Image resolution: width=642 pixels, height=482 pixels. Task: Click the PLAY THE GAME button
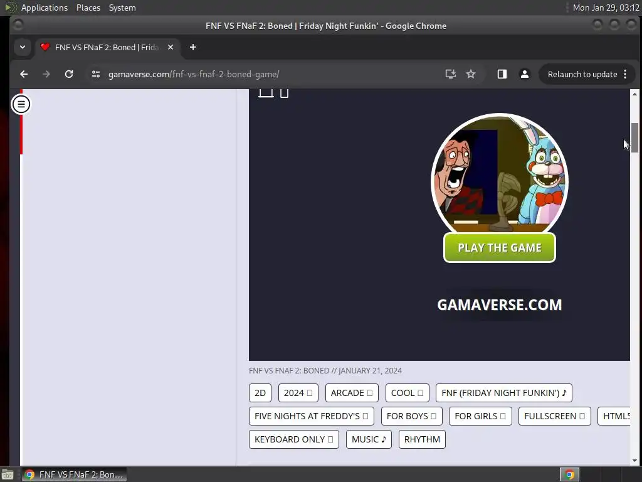point(500,247)
